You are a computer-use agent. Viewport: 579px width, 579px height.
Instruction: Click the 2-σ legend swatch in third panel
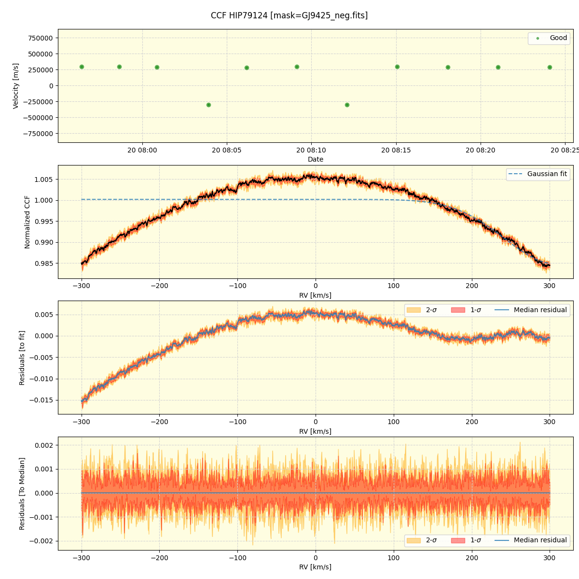tap(414, 310)
